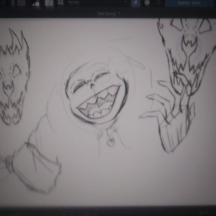Select the [Not Saved] document tab
The height and width of the screenshot is (216, 216).
click(107, 13)
